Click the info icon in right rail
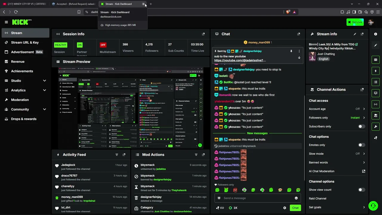Screen dimensions: 382x215 [375, 34]
